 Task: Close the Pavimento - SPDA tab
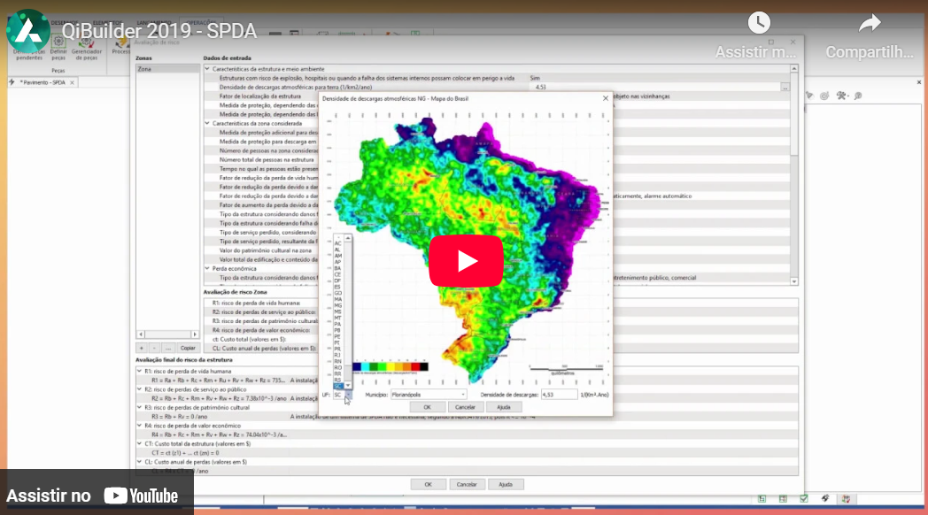coord(73,83)
